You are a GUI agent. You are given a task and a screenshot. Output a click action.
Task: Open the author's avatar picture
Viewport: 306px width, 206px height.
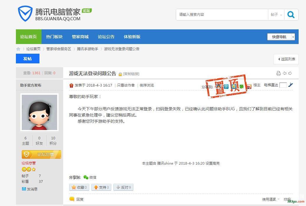point(39,112)
